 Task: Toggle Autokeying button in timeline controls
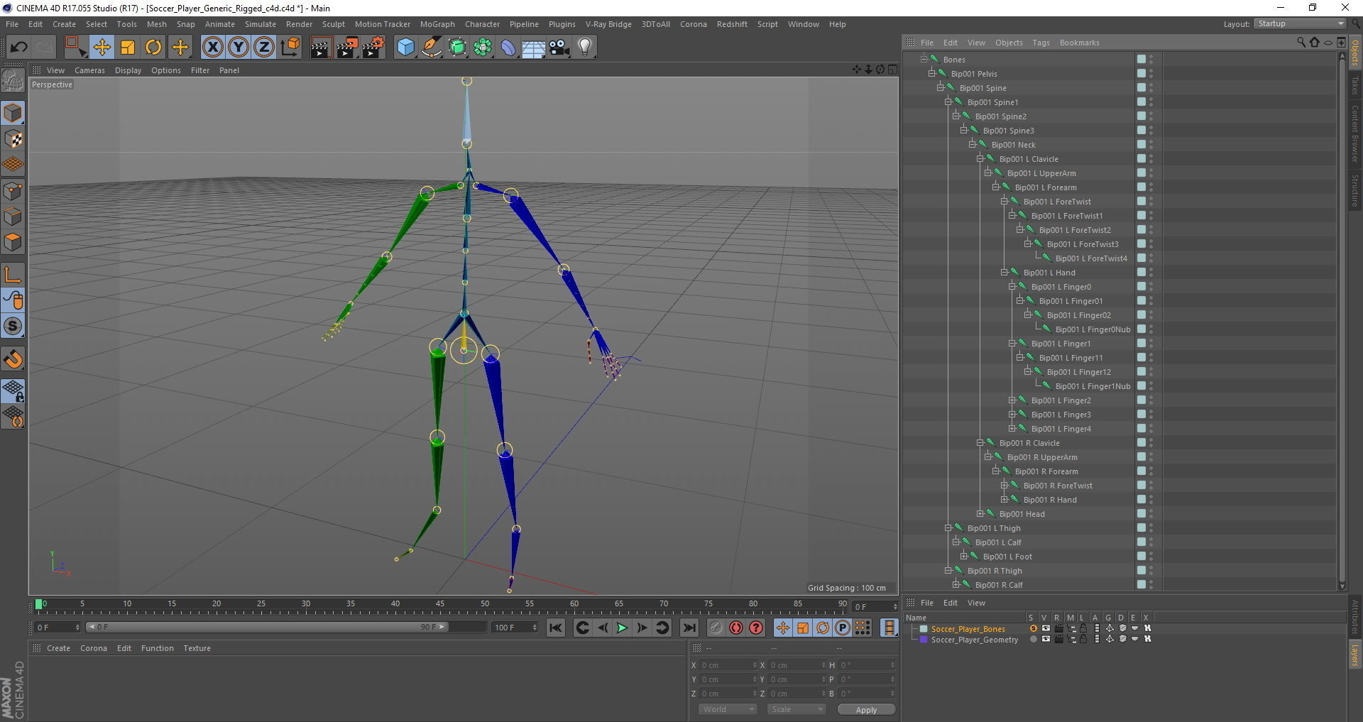point(736,628)
